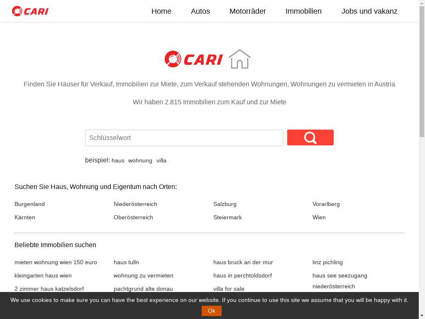Open 'villa for sale' search
Screen dimensions: 425x319
[229, 289]
